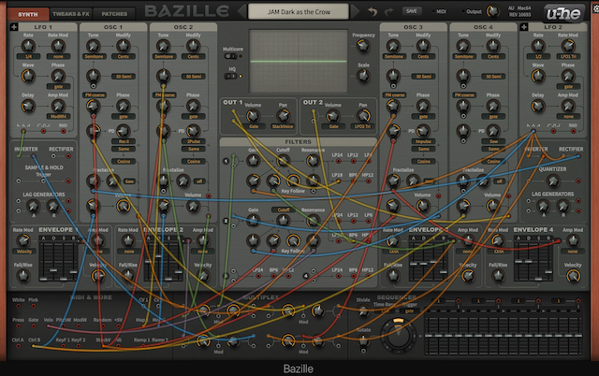Open the PATCHES tab
599x376 pixels.
114,14
